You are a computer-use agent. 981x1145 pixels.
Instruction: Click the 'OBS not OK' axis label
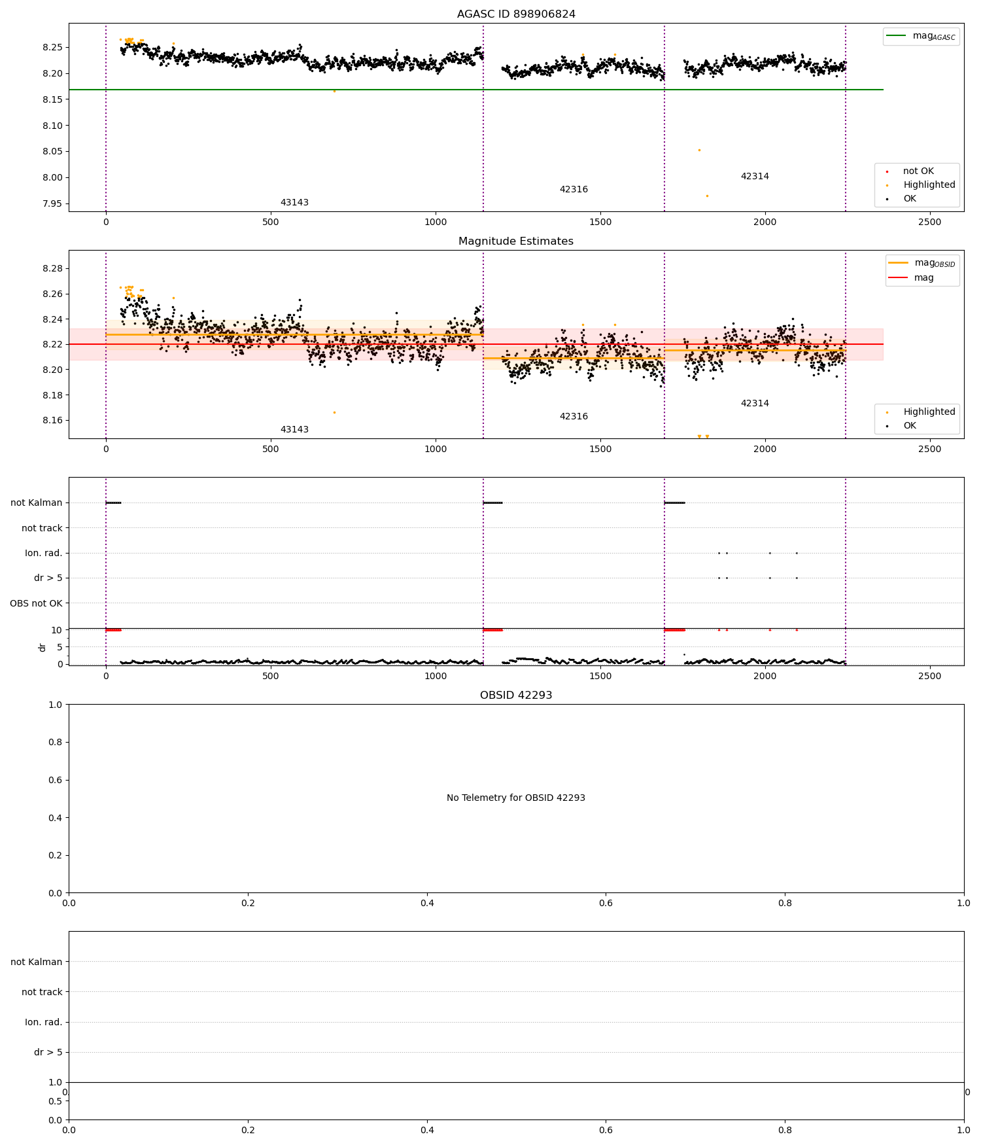click(36, 604)
